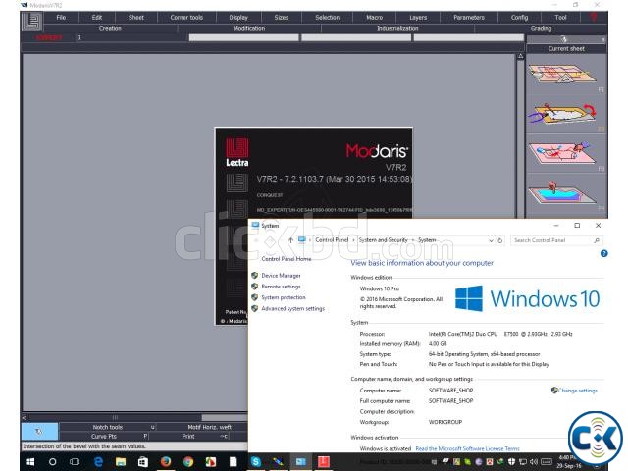Screen dimensions: 628x471
Task: Toggle the Curve Pts option
Action: [x=104, y=436]
